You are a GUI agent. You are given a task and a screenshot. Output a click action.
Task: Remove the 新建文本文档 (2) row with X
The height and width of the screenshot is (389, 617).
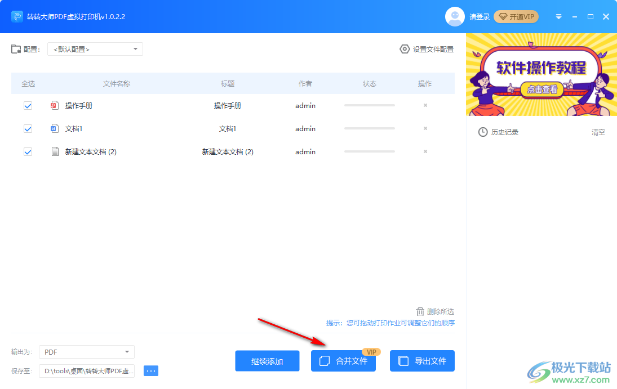pos(425,151)
